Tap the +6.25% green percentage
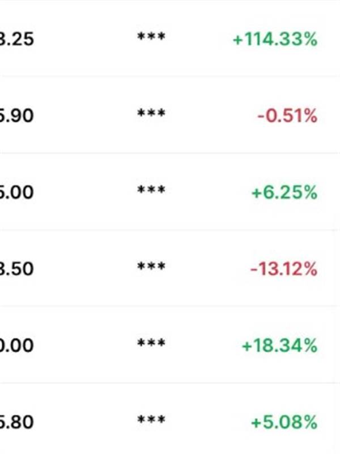 point(284,192)
